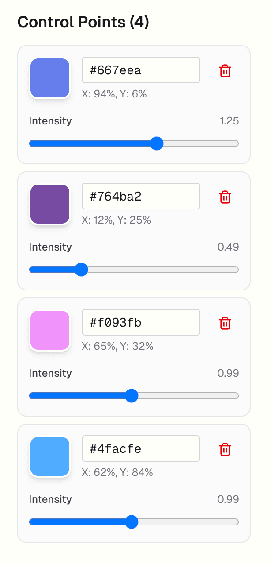Edit the #4facfe hex input box
The image size is (271, 564).
point(141,448)
